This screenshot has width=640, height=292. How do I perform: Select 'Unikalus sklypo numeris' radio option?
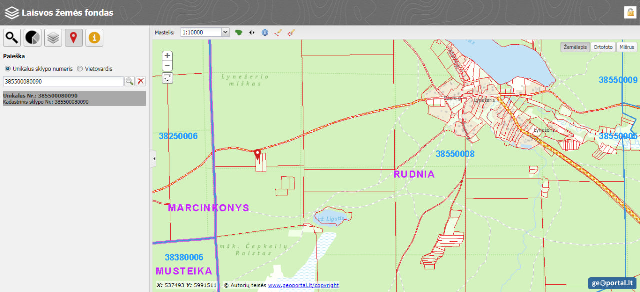coord(7,69)
